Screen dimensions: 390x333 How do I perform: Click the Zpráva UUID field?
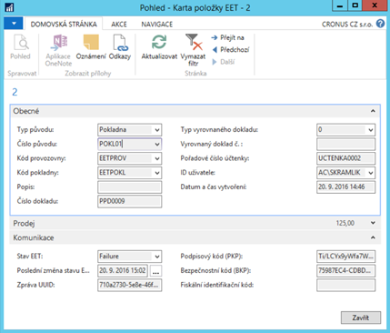coord(130,285)
